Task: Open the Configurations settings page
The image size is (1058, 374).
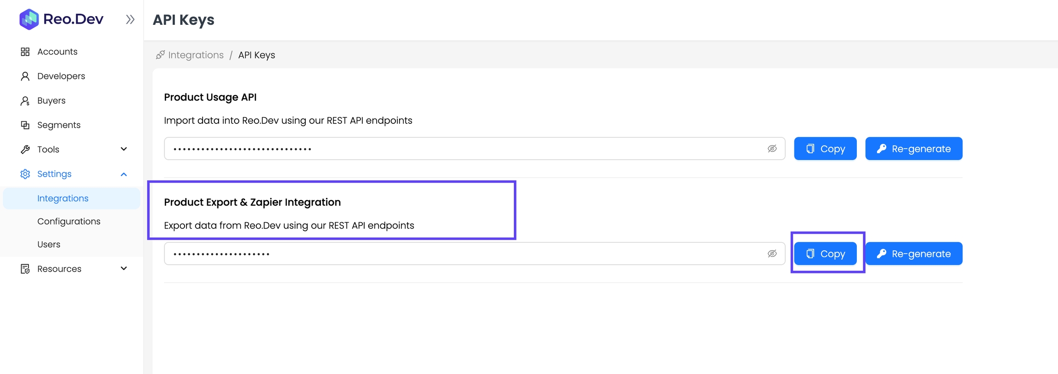Action: [x=69, y=221]
